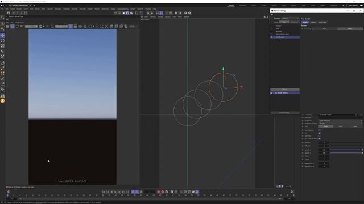Click the Offset V value field
This screenshot has width=364, height=204.
pos(324,146)
